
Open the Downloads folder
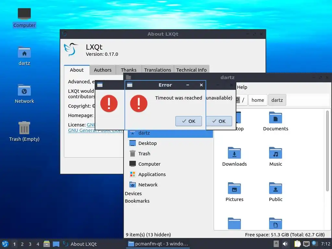click(x=234, y=157)
